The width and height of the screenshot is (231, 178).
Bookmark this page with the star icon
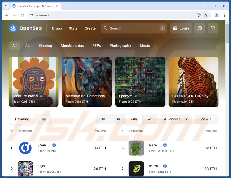tap(206, 15)
